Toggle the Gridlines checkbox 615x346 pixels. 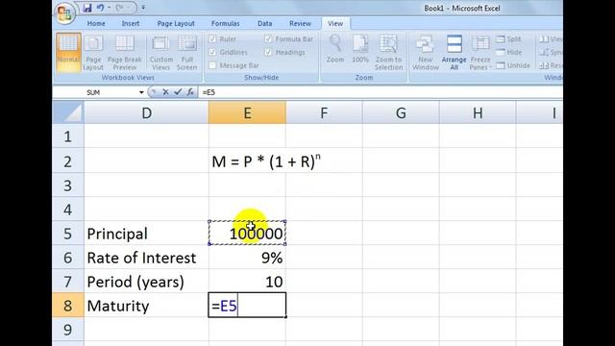tap(212, 52)
